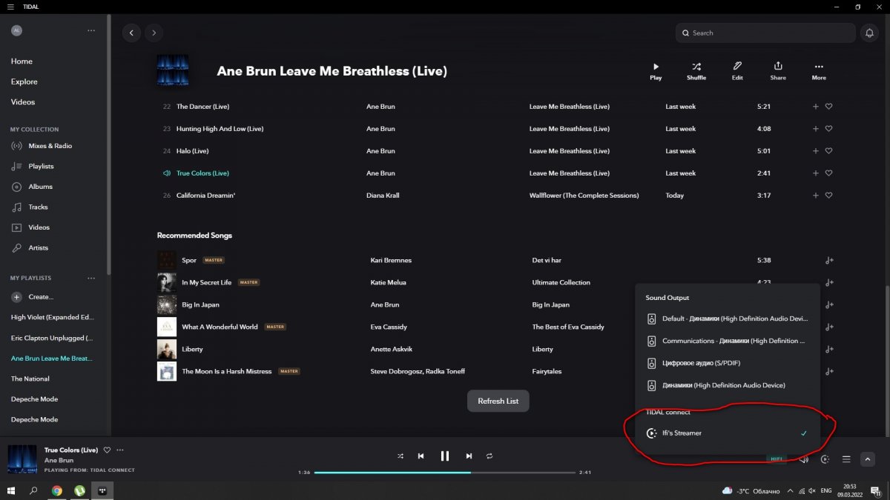Pause playback

[445, 456]
